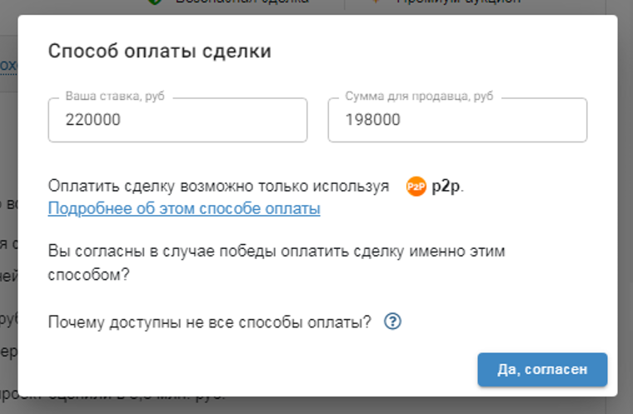Click the bold 'p2p' label
The height and width of the screenshot is (414, 633).
[x=446, y=187]
